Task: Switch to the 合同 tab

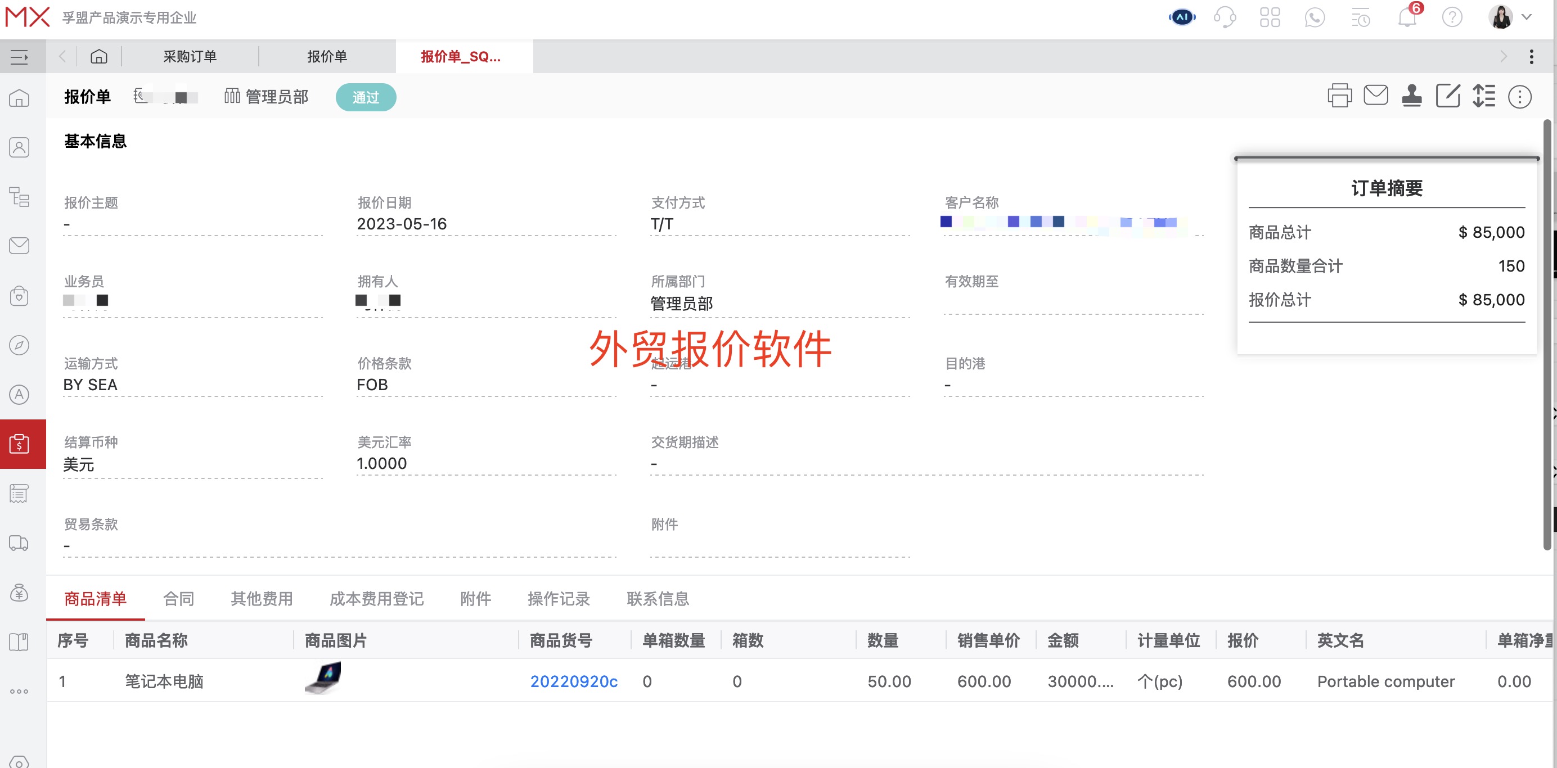Action: click(x=178, y=599)
